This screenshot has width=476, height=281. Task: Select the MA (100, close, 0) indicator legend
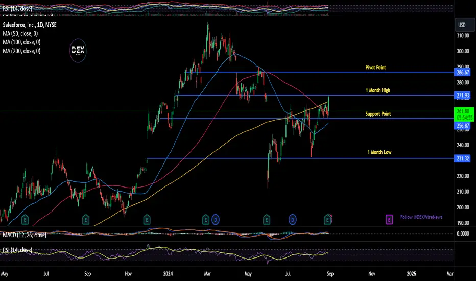[21, 42]
